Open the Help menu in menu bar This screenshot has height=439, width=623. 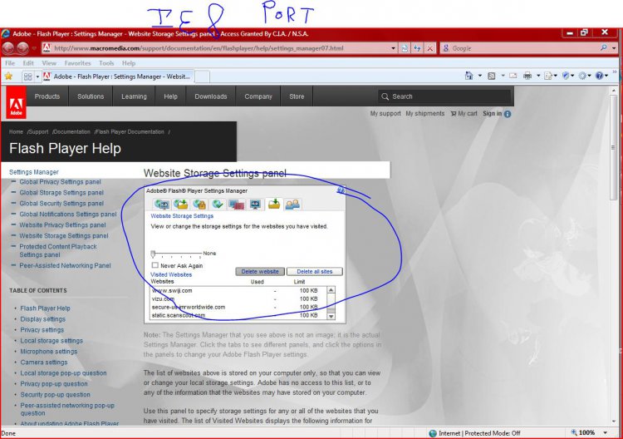(x=129, y=63)
